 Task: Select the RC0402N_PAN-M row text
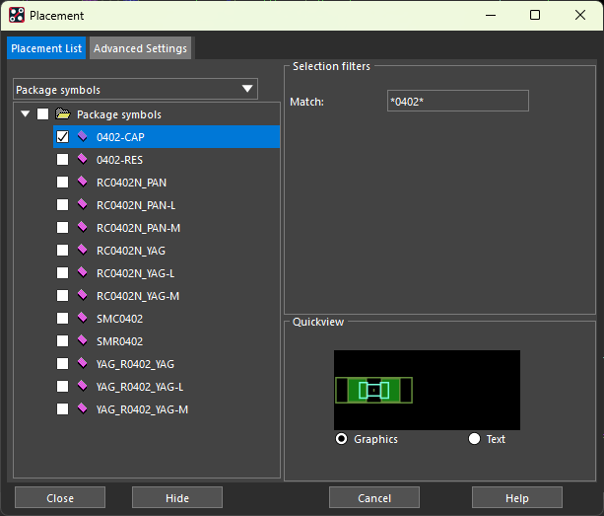[138, 228]
